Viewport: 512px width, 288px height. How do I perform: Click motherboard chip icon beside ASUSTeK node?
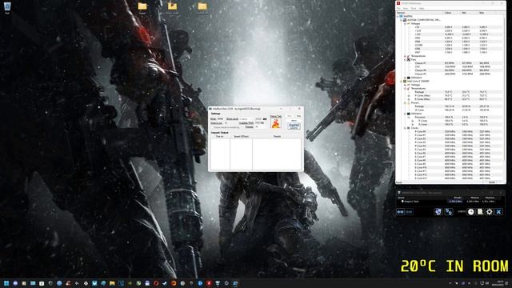pyautogui.click(x=405, y=20)
